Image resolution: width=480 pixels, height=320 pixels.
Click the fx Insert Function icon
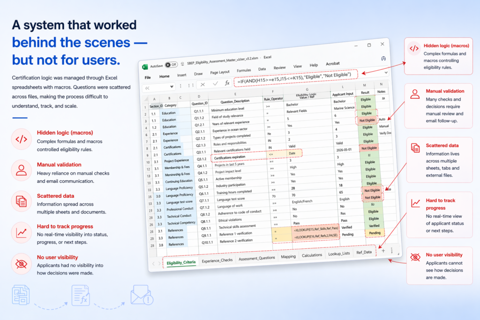pos(227,83)
